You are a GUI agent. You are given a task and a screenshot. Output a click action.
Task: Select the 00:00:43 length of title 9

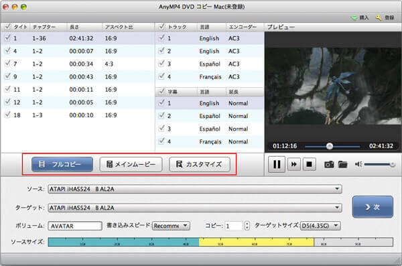click(x=81, y=76)
